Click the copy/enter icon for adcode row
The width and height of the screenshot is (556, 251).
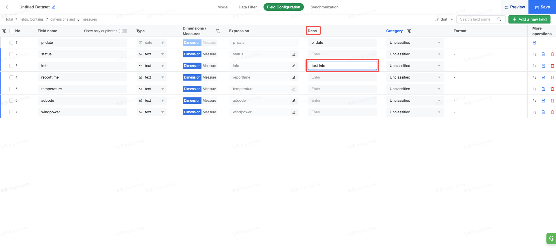pyautogui.click(x=544, y=101)
